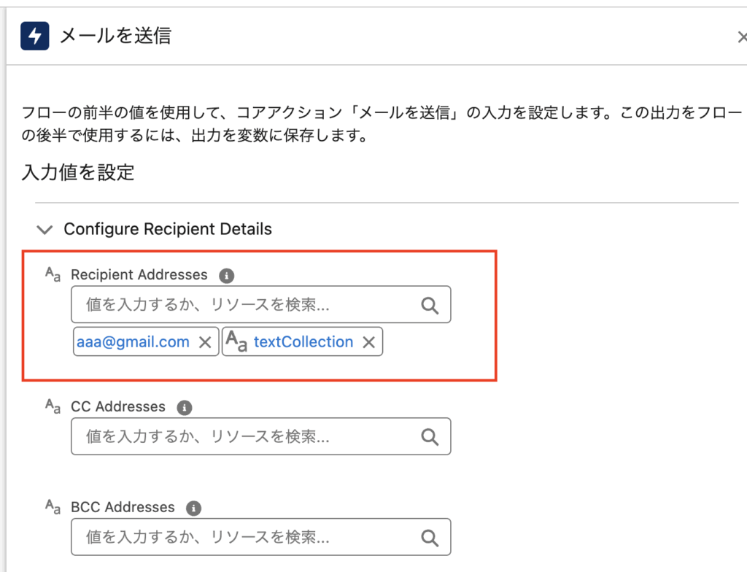Click the CC Addresses search icon
This screenshot has height=572, width=747.
pyautogui.click(x=430, y=436)
